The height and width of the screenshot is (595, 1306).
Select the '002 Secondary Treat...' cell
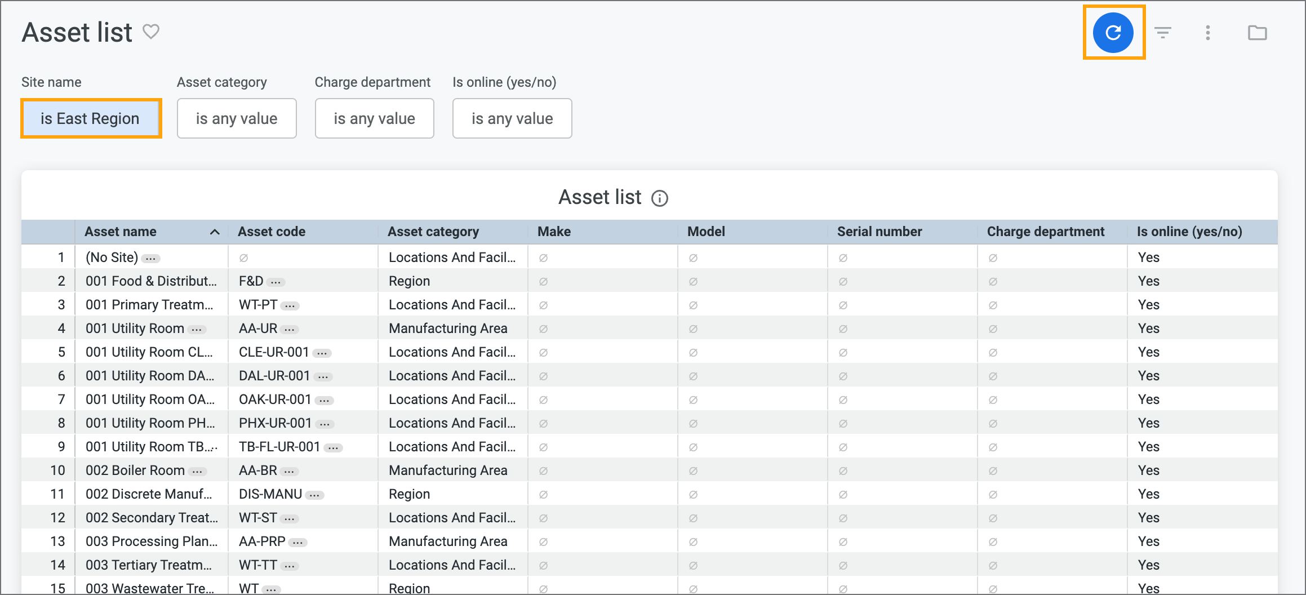[151, 518]
